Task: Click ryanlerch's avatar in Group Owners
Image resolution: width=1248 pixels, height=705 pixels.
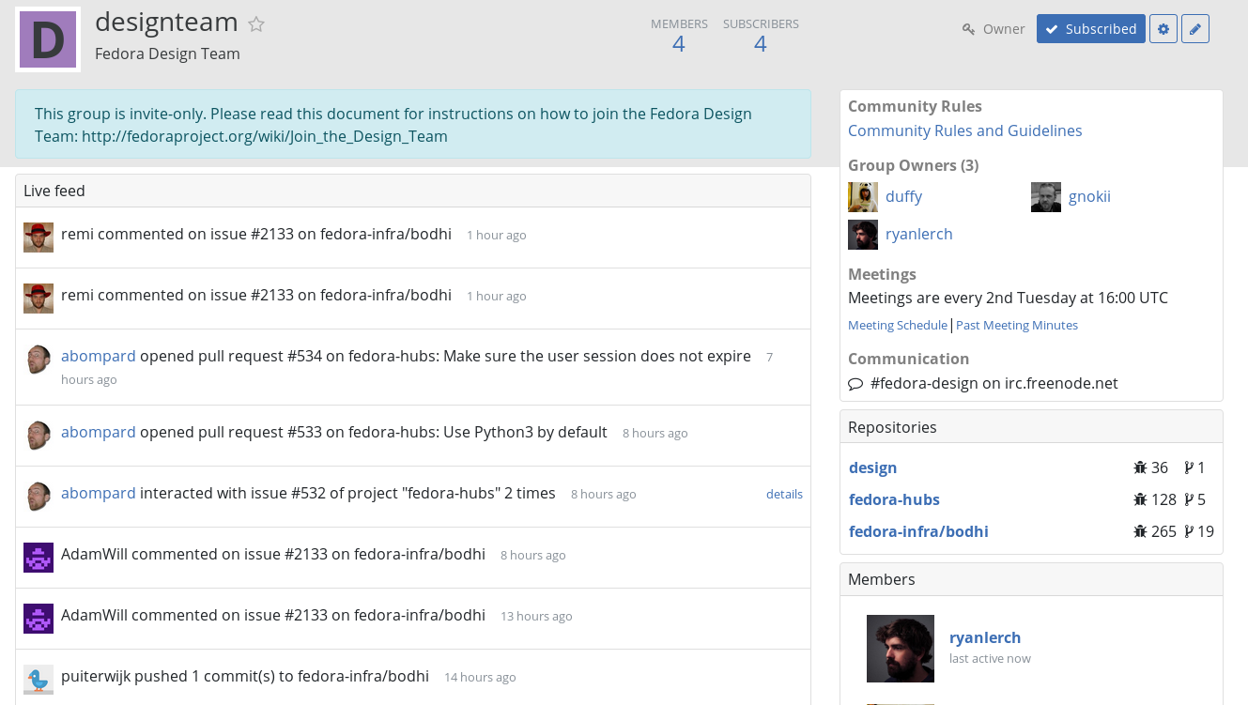Action: click(863, 235)
